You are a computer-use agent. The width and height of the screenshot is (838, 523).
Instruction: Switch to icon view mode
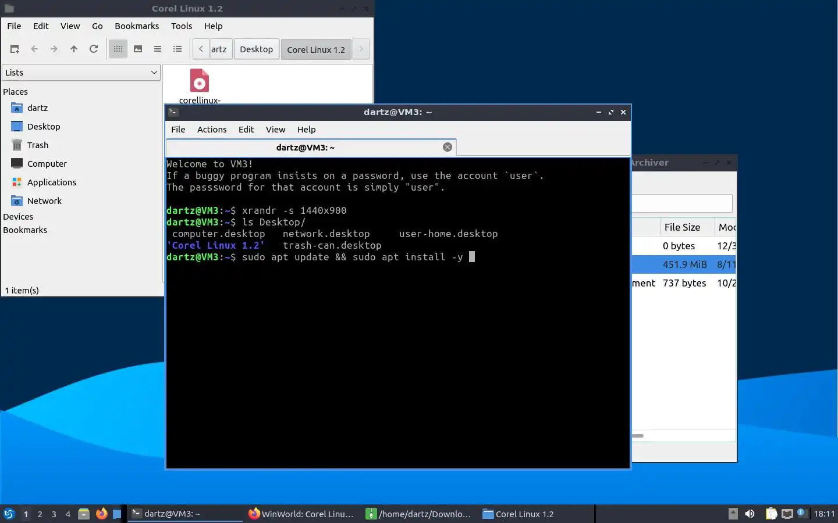click(118, 49)
